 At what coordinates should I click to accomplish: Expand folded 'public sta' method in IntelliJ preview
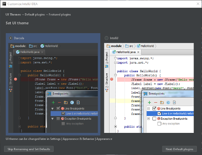[116, 127]
